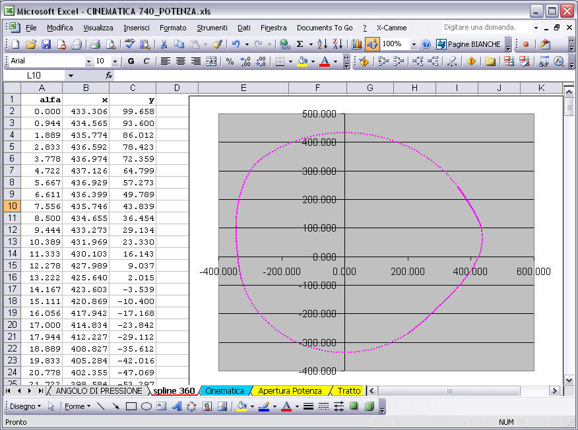
Task: Open Excel help question icon
Action: pos(426,45)
